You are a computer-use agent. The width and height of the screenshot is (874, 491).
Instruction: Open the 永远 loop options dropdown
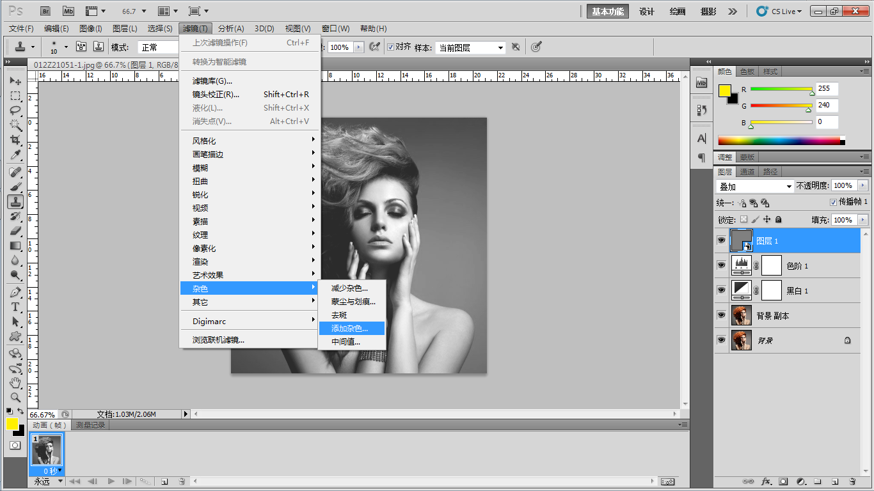coord(48,481)
